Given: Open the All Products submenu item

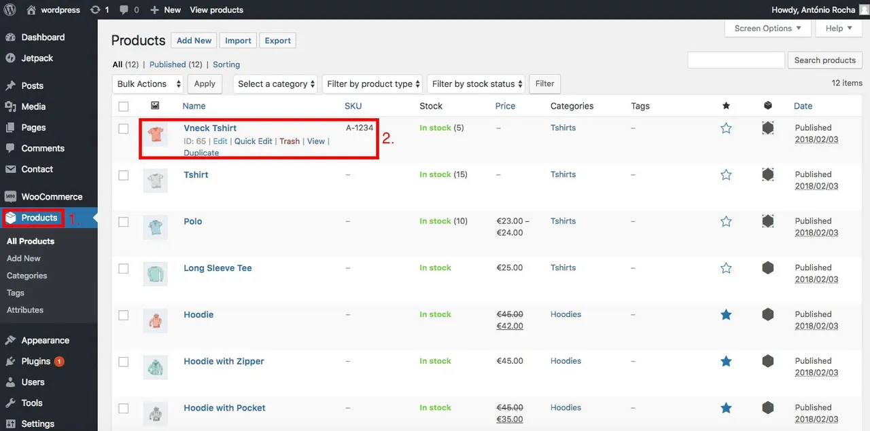Looking at the screenshot, I should [x=31, y=241].
